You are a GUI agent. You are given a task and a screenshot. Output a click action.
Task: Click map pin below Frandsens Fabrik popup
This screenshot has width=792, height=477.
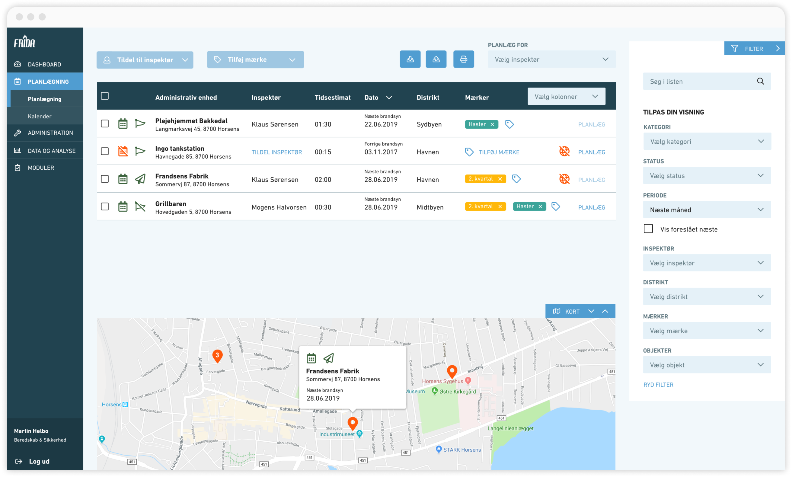(x=353, y=424)
